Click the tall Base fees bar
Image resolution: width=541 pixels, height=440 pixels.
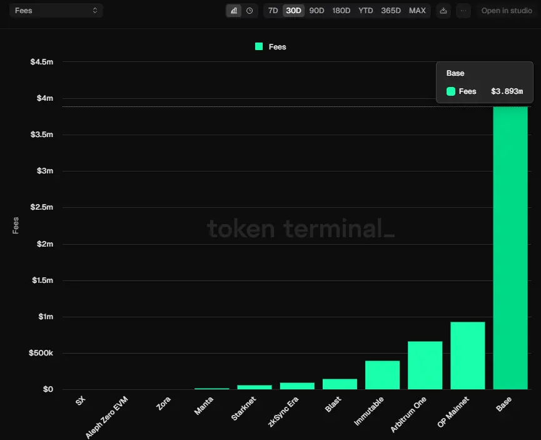point(511,250)
